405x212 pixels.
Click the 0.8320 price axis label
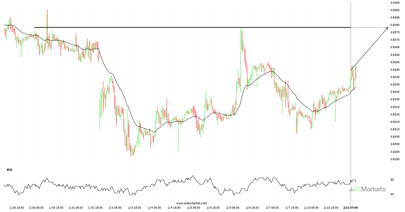pyautogui.click(x=395, y=114)
